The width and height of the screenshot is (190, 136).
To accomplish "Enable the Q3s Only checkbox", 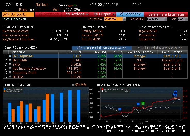I will [x=73, y=85].
